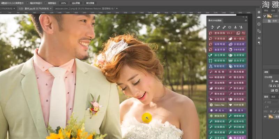Open the sun-shaped panel icon in the dock
Screen dimensions: 279x139
(x=259, y=12)
